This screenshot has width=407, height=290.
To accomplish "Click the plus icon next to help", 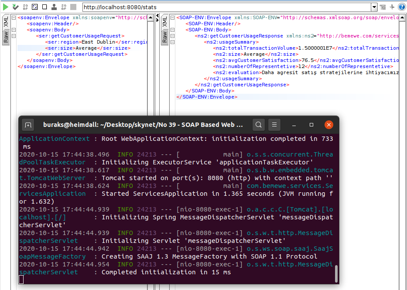I will pyautogui.click(x=392, y=7).
